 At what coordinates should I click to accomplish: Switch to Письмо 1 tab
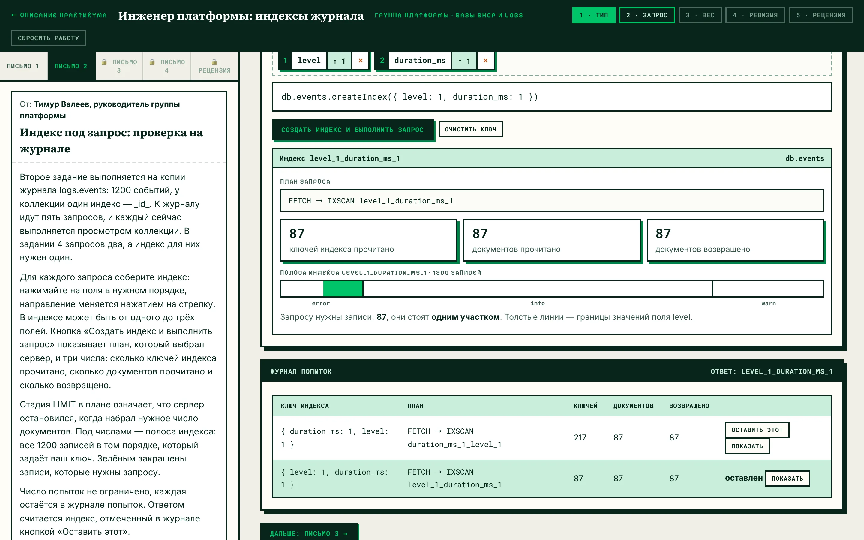[x=23, y=66]
